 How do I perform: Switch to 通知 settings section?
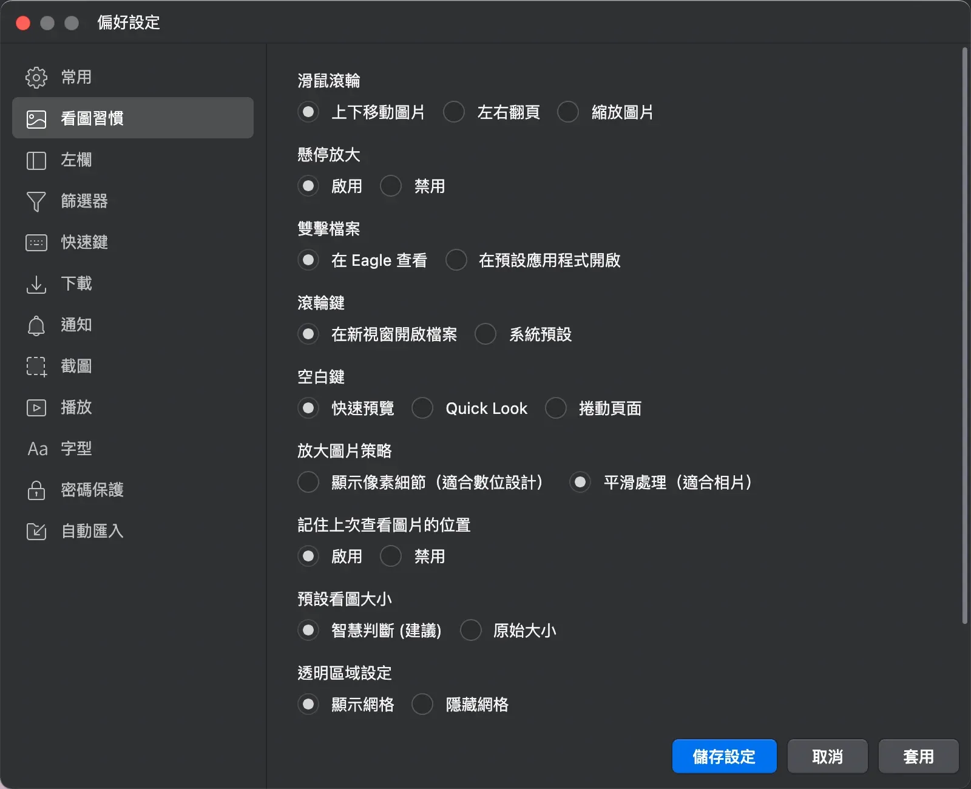(133, 325)
